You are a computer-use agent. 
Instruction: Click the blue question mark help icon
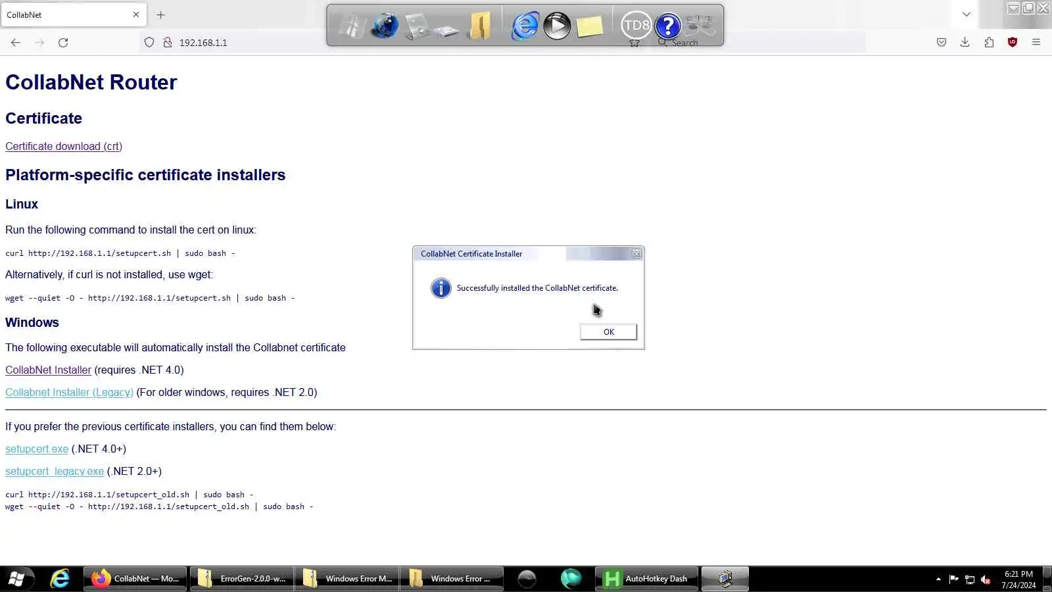click(x=668, y=26)
